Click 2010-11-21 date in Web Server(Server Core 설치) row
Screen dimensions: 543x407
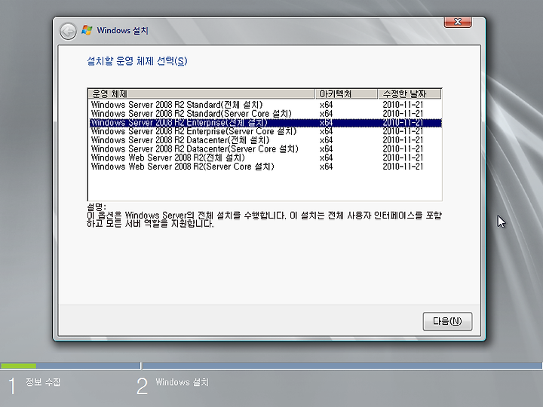(403, 167)
